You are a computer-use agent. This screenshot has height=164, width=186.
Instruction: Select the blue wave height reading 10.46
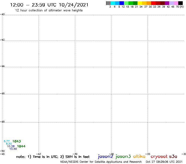point(13,149)
